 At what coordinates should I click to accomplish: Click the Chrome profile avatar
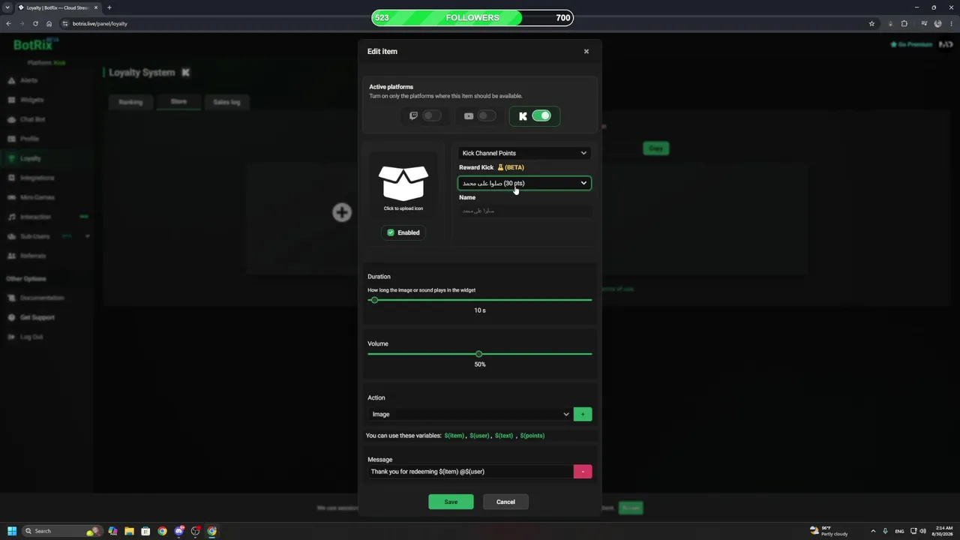[937, 23]
